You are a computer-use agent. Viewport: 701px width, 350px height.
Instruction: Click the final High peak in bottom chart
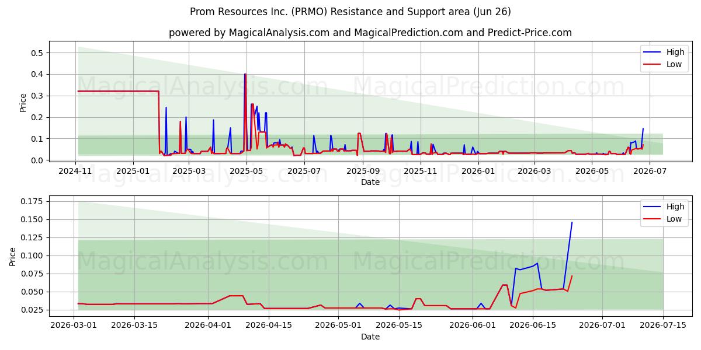tap(572, 222)
